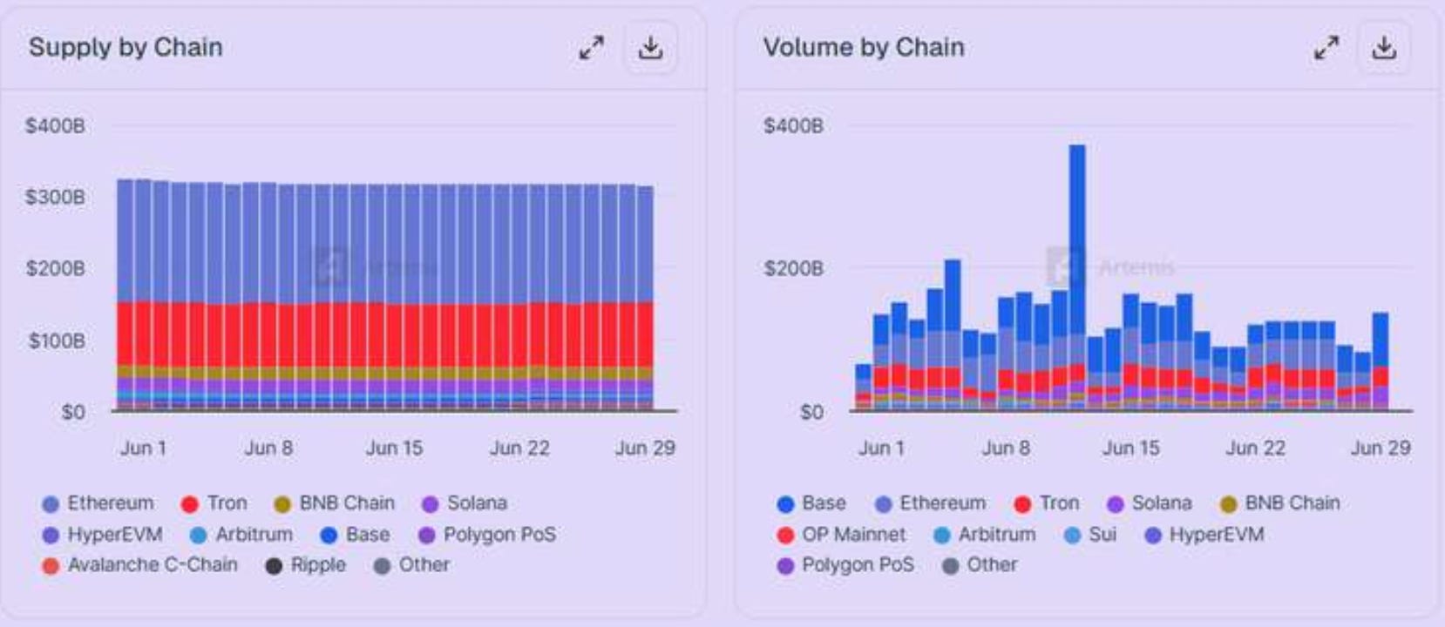Viewport: 1445px width, 627px height.
Task: Select the tallest blue bar in Volume by Chain
Action: pyautogui.click(x=1077, y=239)
